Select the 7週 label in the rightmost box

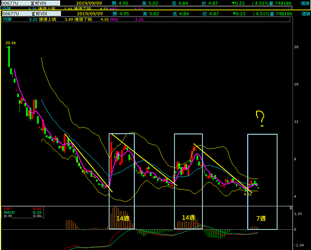click(261, 218)
